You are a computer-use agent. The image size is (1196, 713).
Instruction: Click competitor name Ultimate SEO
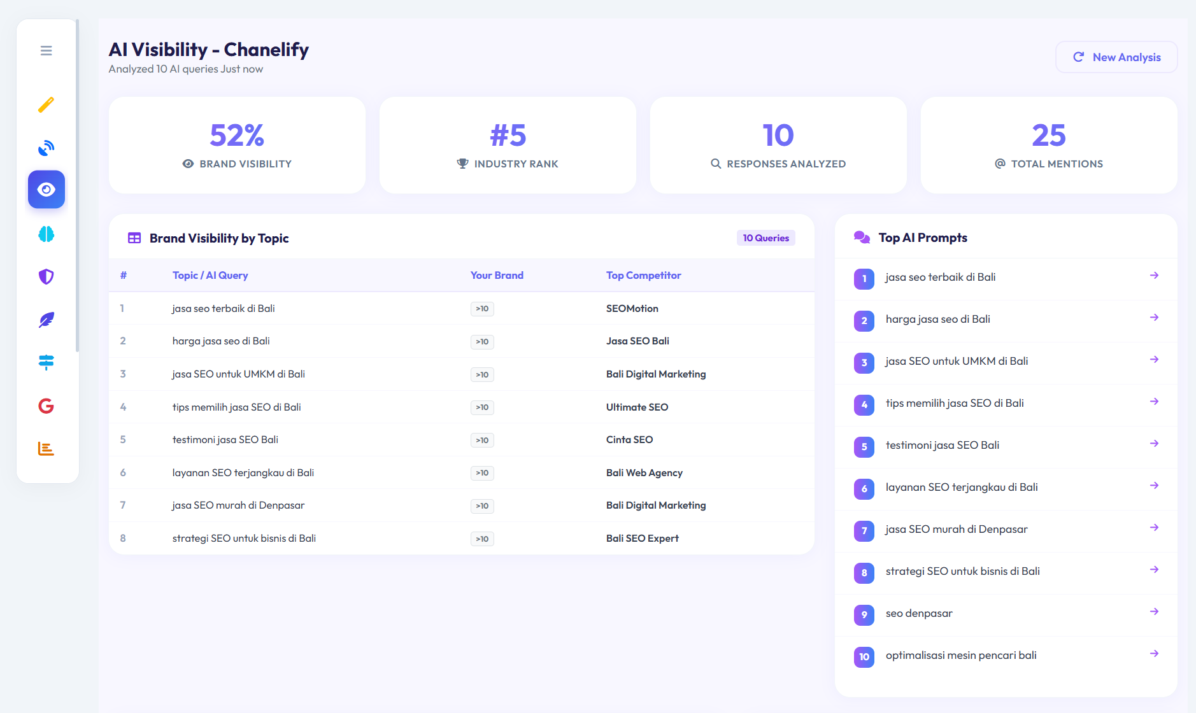pos(637,407)
